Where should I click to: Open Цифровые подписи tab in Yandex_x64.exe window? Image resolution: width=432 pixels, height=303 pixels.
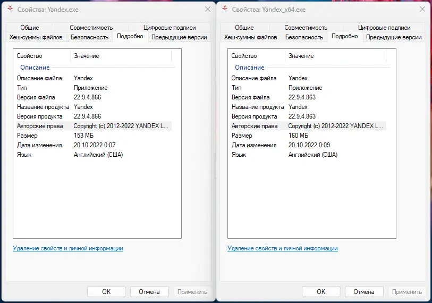[384, 28]
